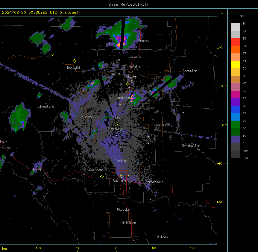Image resolution: width=258 pixels, height=252 pixels.
Task: Click the Sundre label
Action: click(87, 117)
